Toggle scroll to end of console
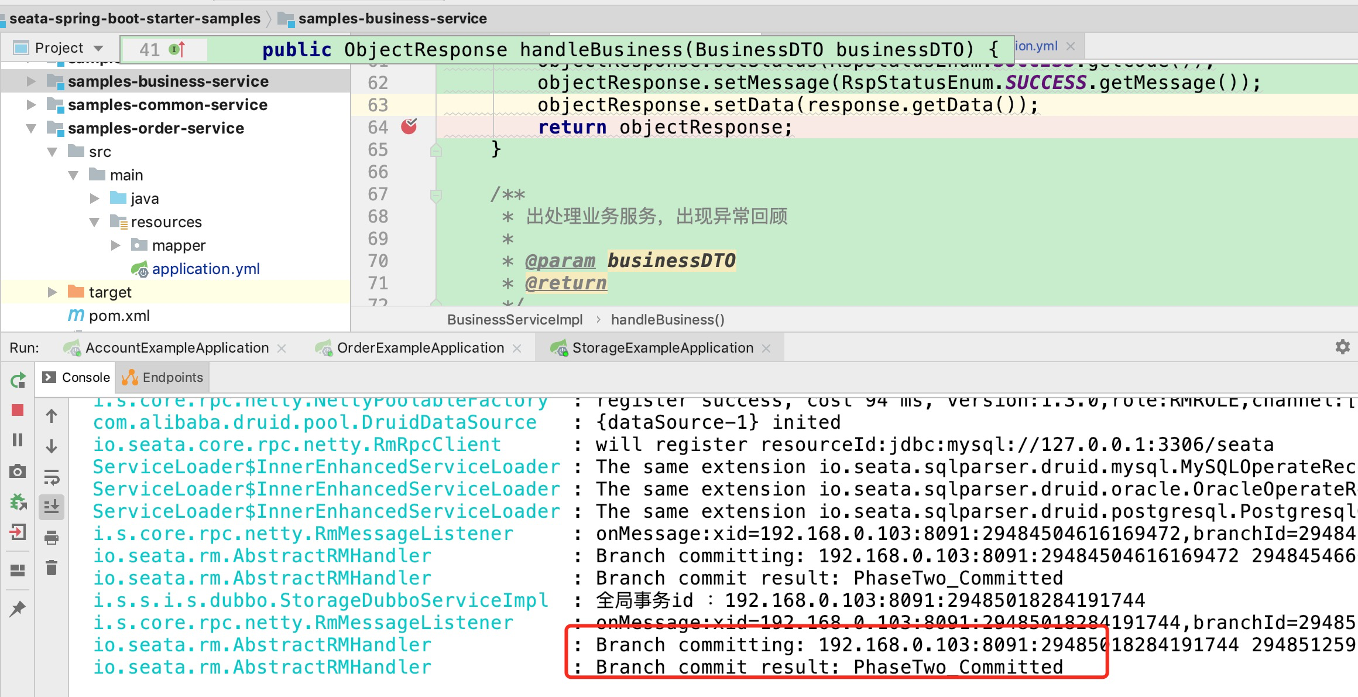This screenshot has width=1358, height=697. coord(52,507)
